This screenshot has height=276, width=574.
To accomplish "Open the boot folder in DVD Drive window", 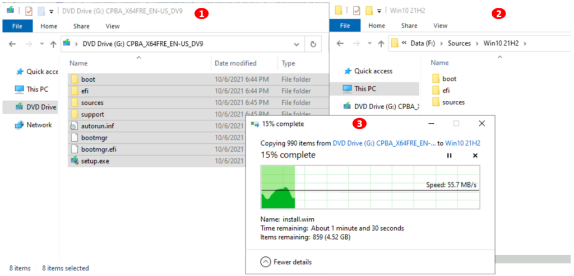I will point(88,79).
